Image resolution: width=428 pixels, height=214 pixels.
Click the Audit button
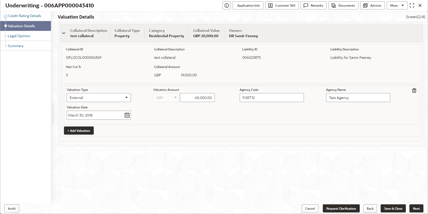(x=12, y=208)
